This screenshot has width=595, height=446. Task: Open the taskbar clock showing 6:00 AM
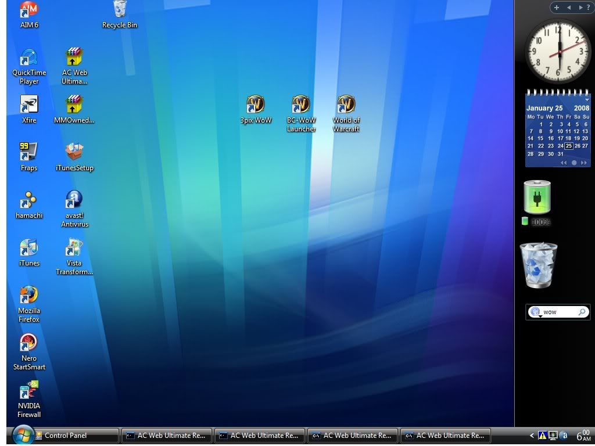tap(583, 436)
